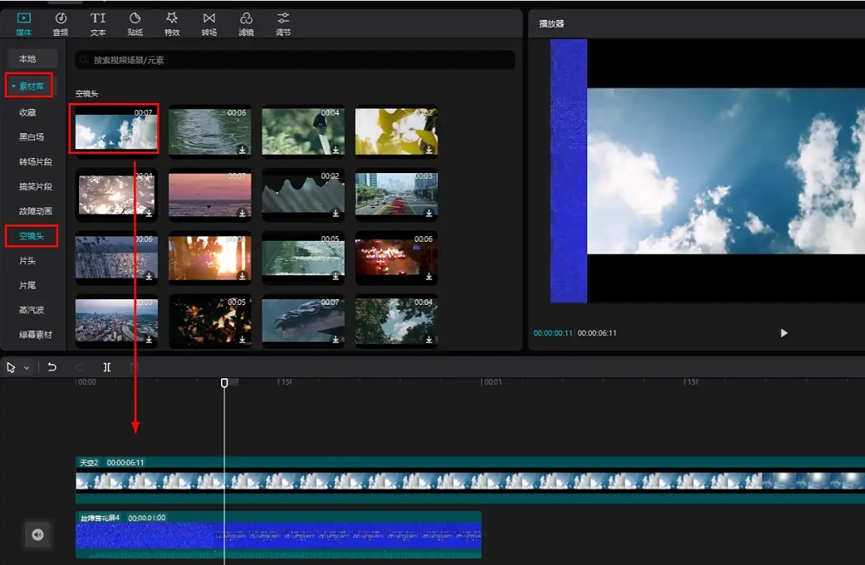
Task: Expand the pointer tool dropdown arrow
Action: click(x=26, y=368)
